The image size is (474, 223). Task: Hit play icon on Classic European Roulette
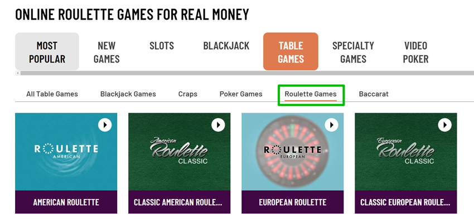point(444,125)
